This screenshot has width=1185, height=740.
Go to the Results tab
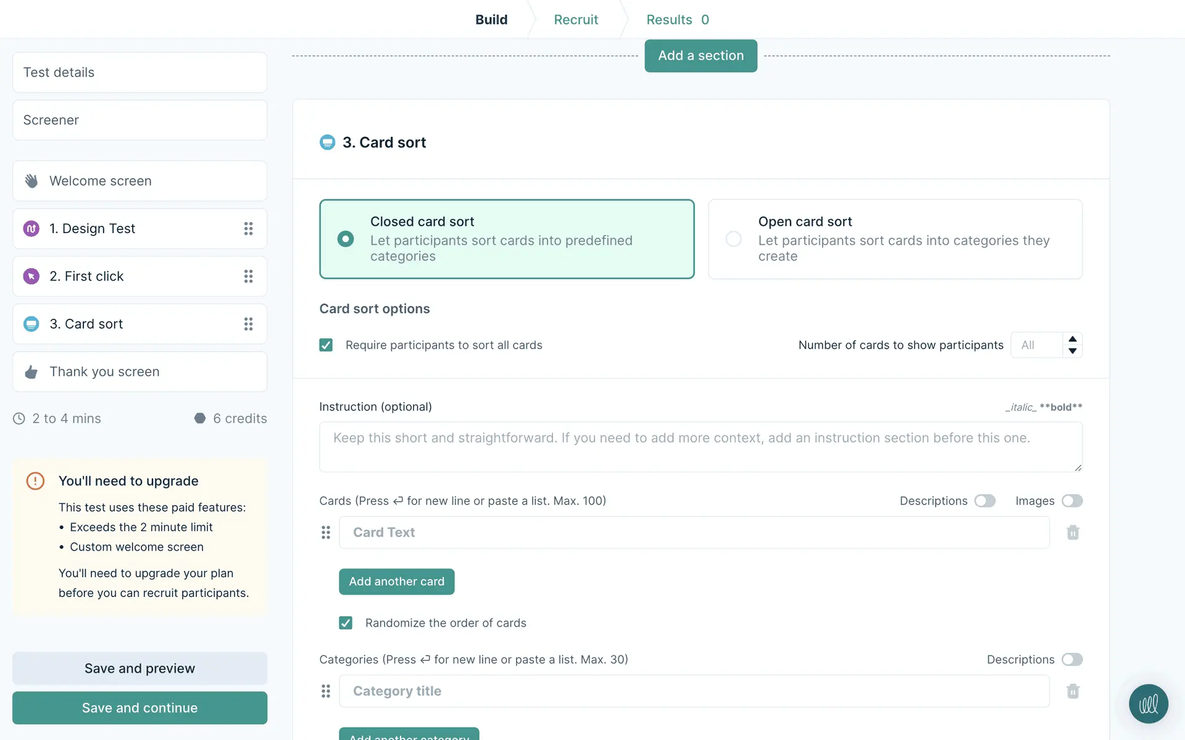coord(677,20)
